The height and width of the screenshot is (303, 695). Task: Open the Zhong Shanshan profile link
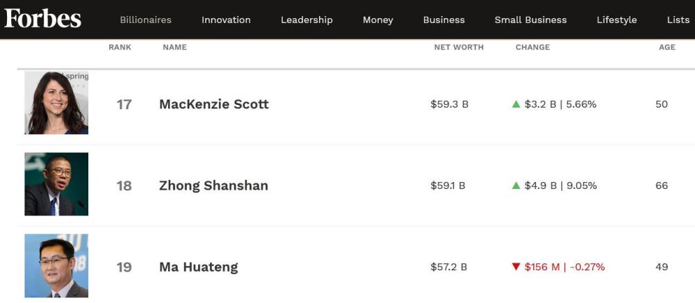click(213, 185)
